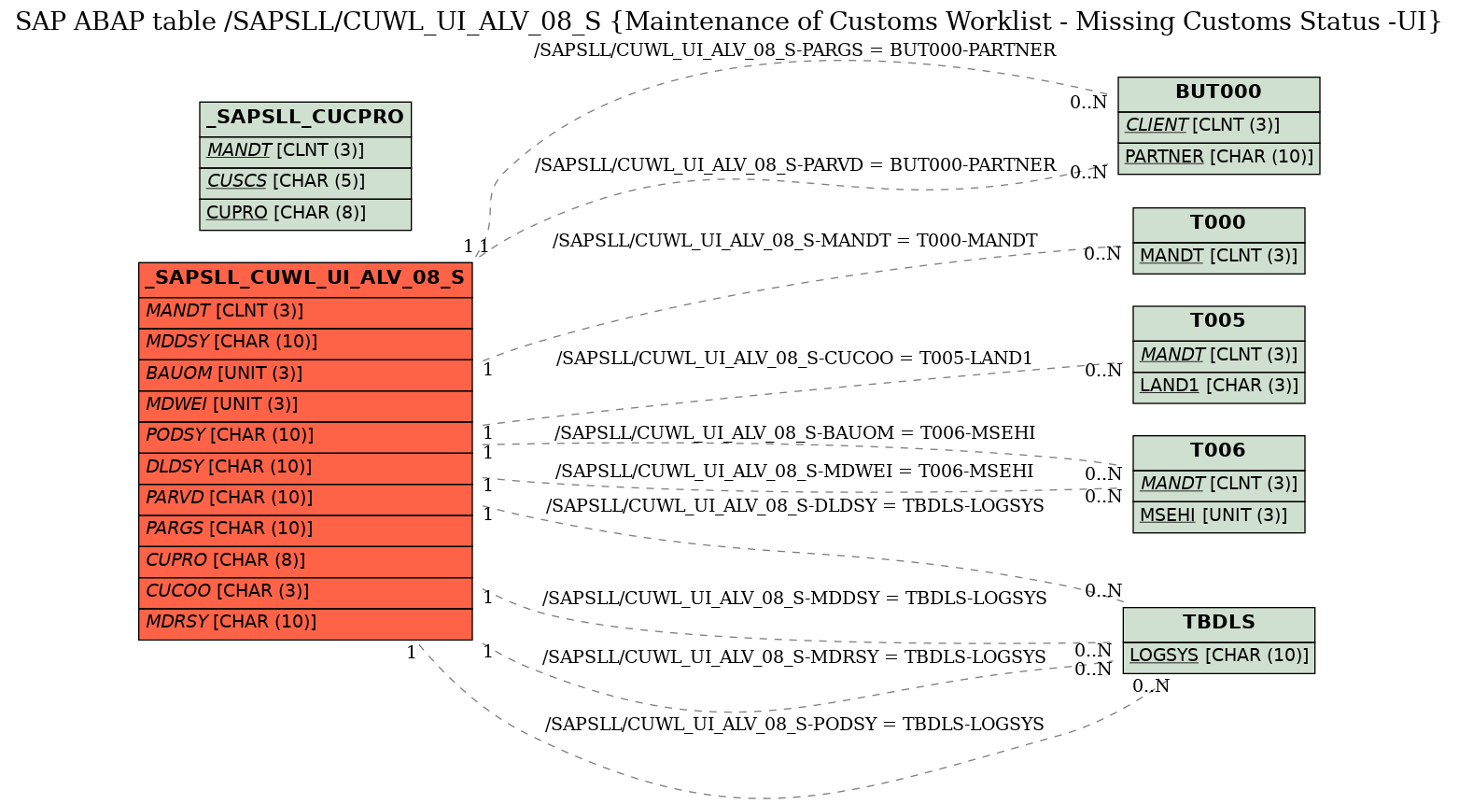Select PARVD row in the red table

305,499
